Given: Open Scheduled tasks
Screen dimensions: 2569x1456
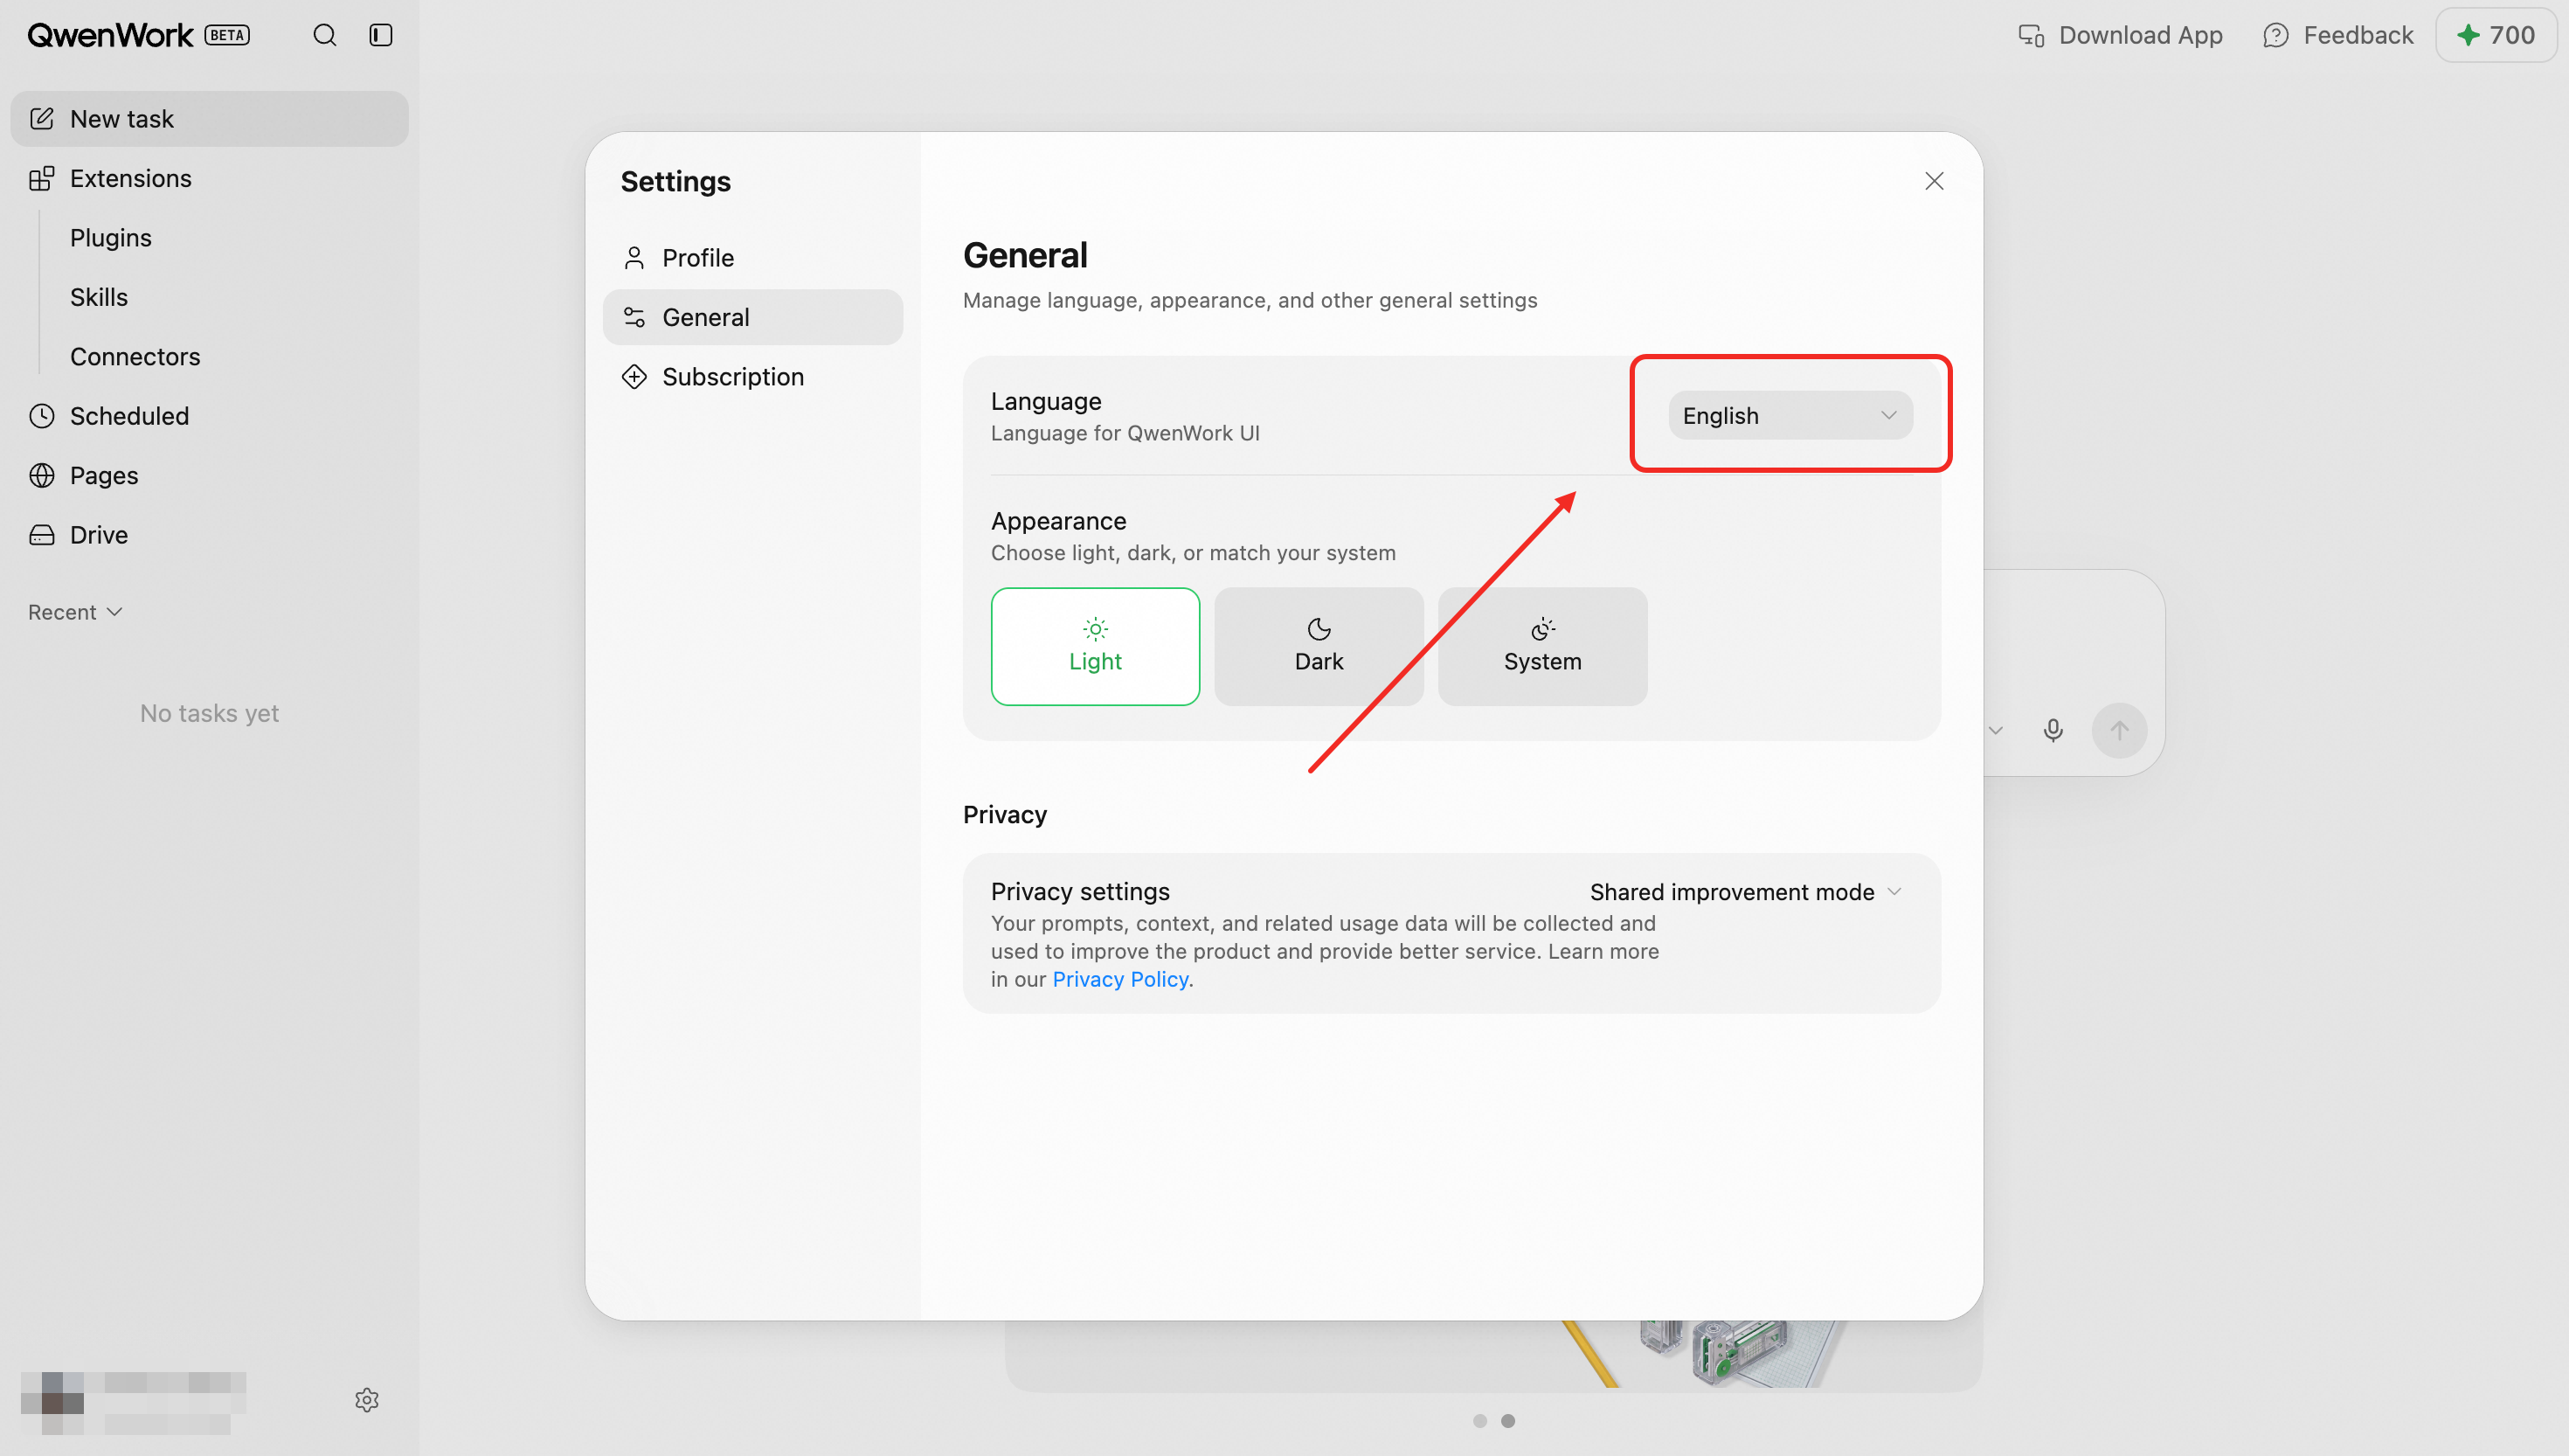Looking at the screenshot, I should point(210,416).
